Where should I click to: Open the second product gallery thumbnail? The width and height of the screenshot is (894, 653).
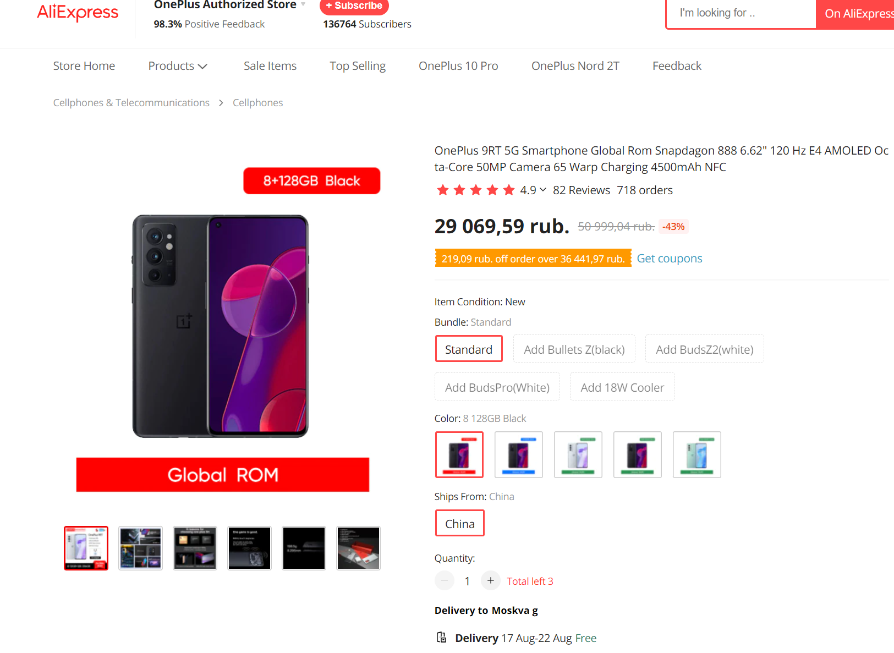click(x=140, y=548)
